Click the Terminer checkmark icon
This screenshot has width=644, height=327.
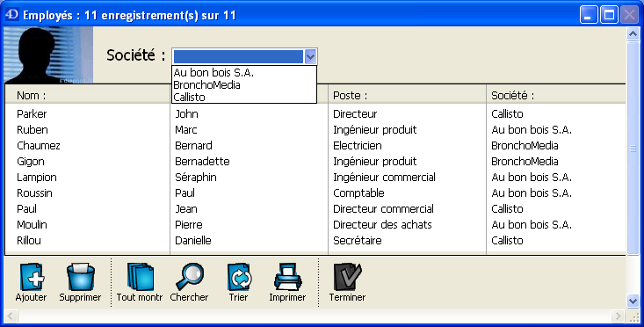(x=347, y=277)
